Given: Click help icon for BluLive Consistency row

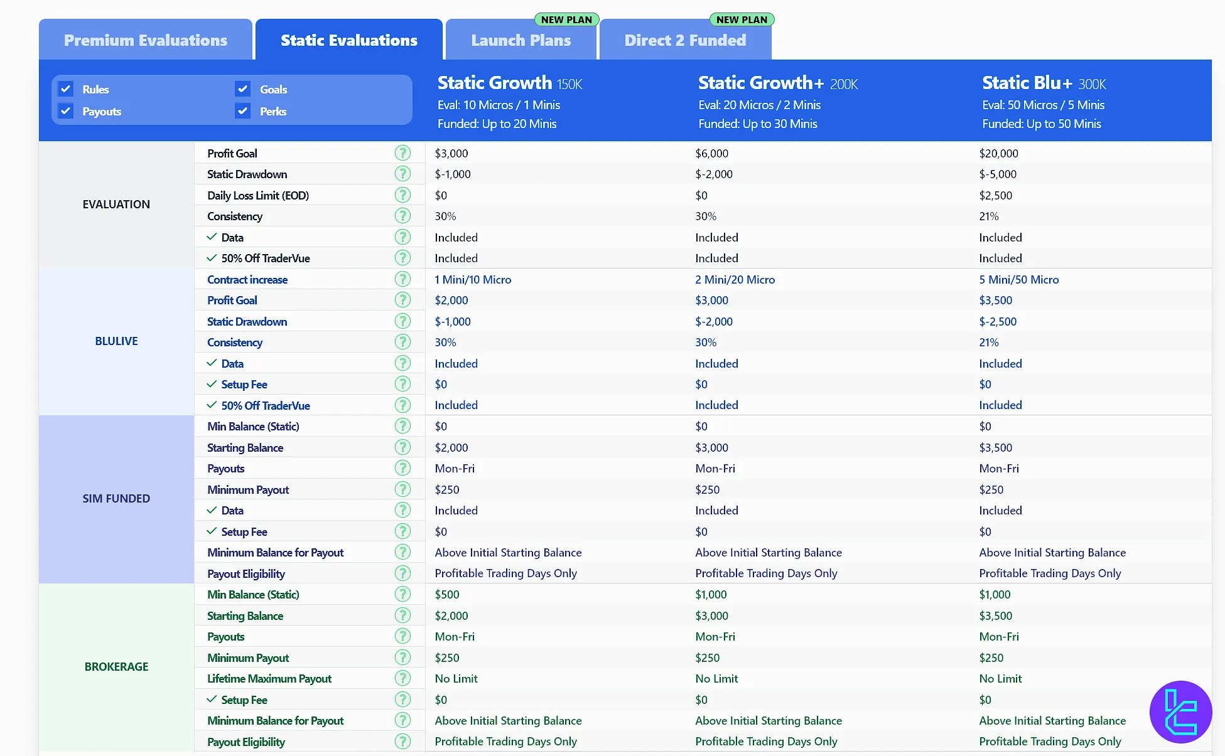Looking at the screenshot, I should (402, 342).
